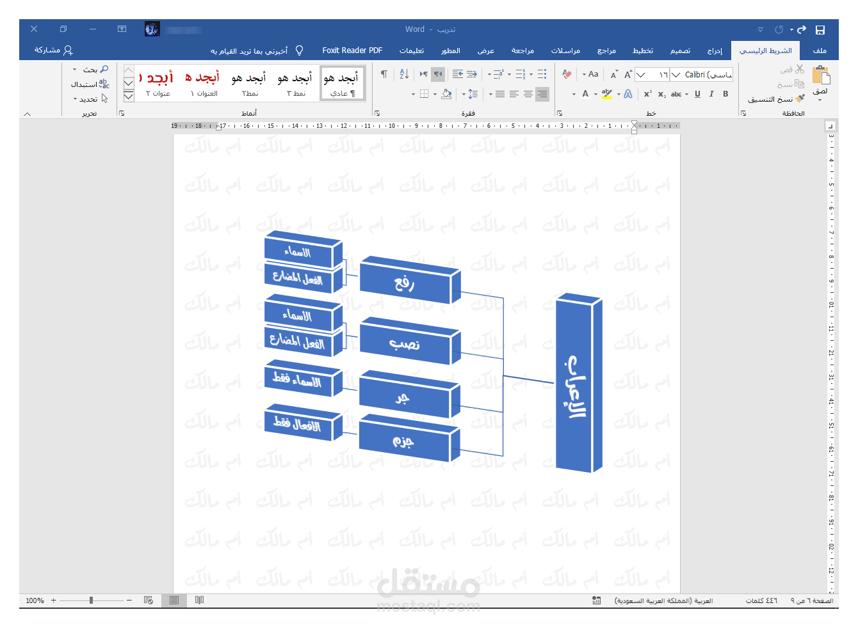Image resolution: width=858 pixels, height=628 pixels.
Task: Switch to Web Layout view icon
Action: (149, 600)
